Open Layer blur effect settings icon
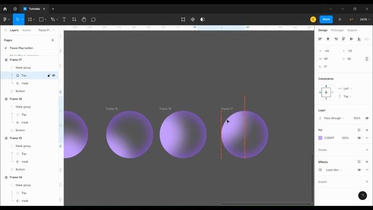The width and height of the screenshot is (373, 210). coord(320,170)
